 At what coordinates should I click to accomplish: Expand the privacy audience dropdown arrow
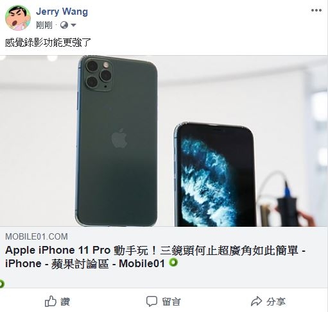[x=73, y=25]
